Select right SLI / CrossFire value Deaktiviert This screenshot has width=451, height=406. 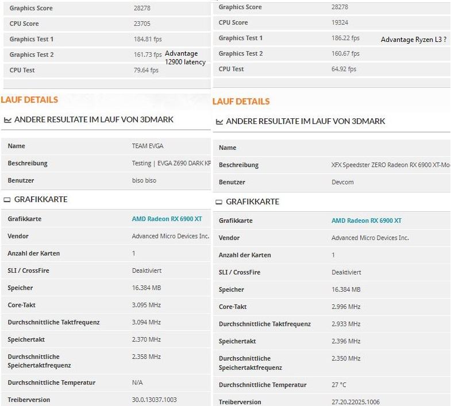click(x=346, y=272)
